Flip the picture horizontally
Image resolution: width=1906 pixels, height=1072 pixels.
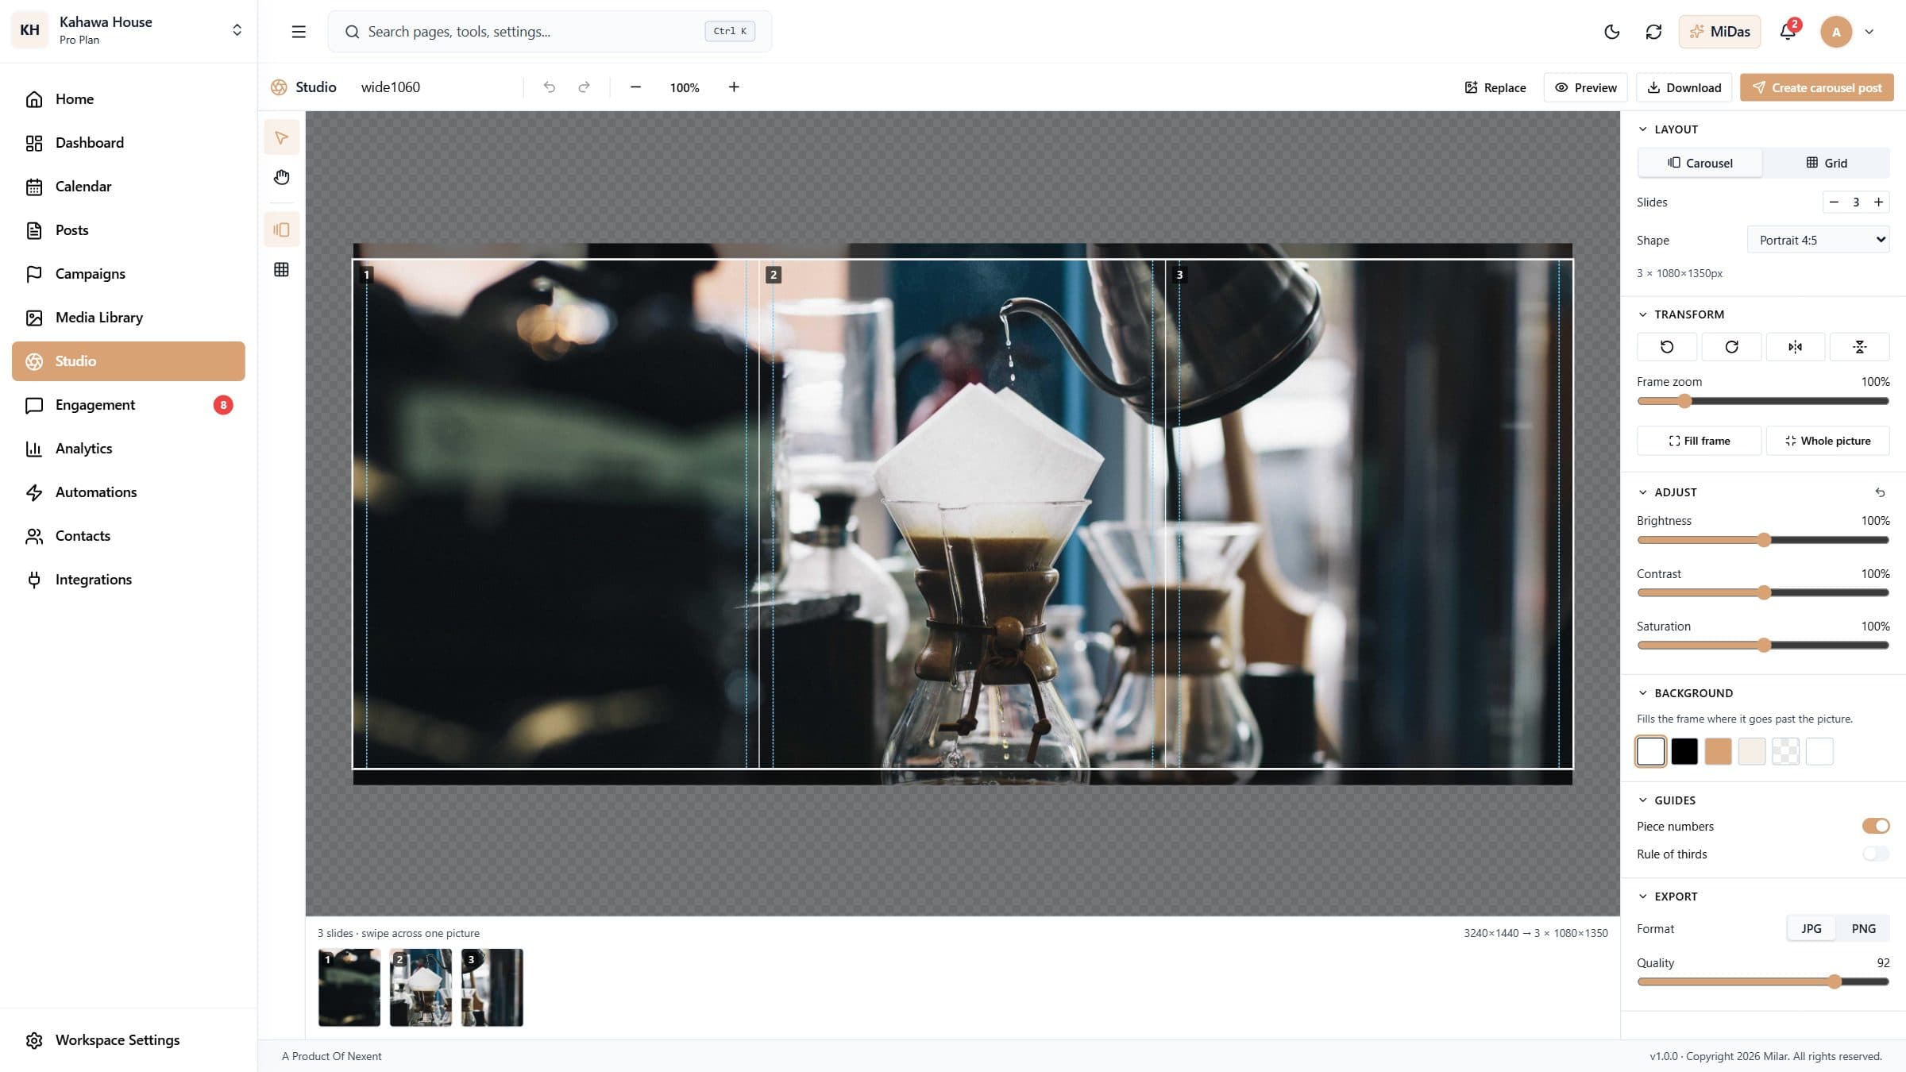tap(1795, 347)
